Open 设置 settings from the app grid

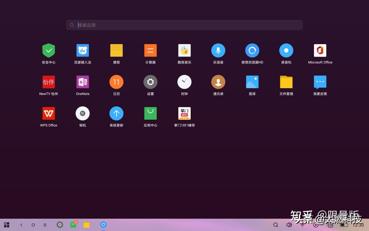pyautogui.click(x=150, y=82)
